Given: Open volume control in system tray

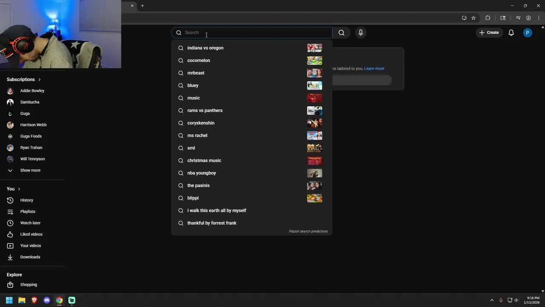Looking at the screenshot, I should [x=516, y=300].
